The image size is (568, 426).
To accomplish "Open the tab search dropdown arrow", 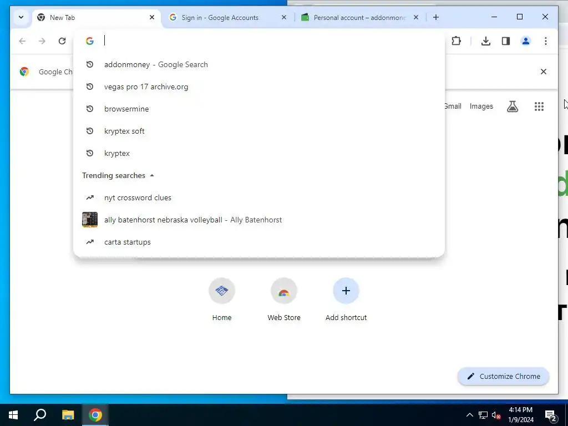I will point(21,17).
